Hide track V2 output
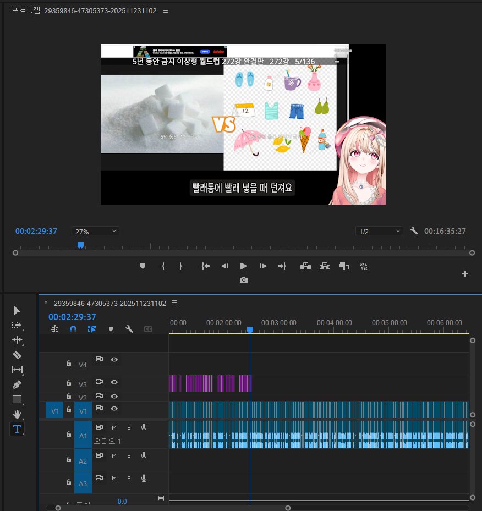 114,396
